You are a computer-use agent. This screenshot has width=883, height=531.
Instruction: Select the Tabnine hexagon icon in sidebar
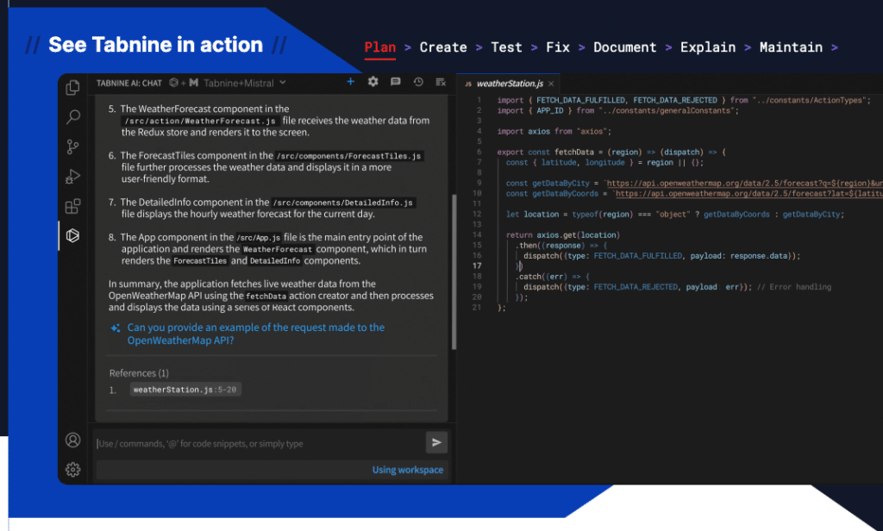point(72,235)
